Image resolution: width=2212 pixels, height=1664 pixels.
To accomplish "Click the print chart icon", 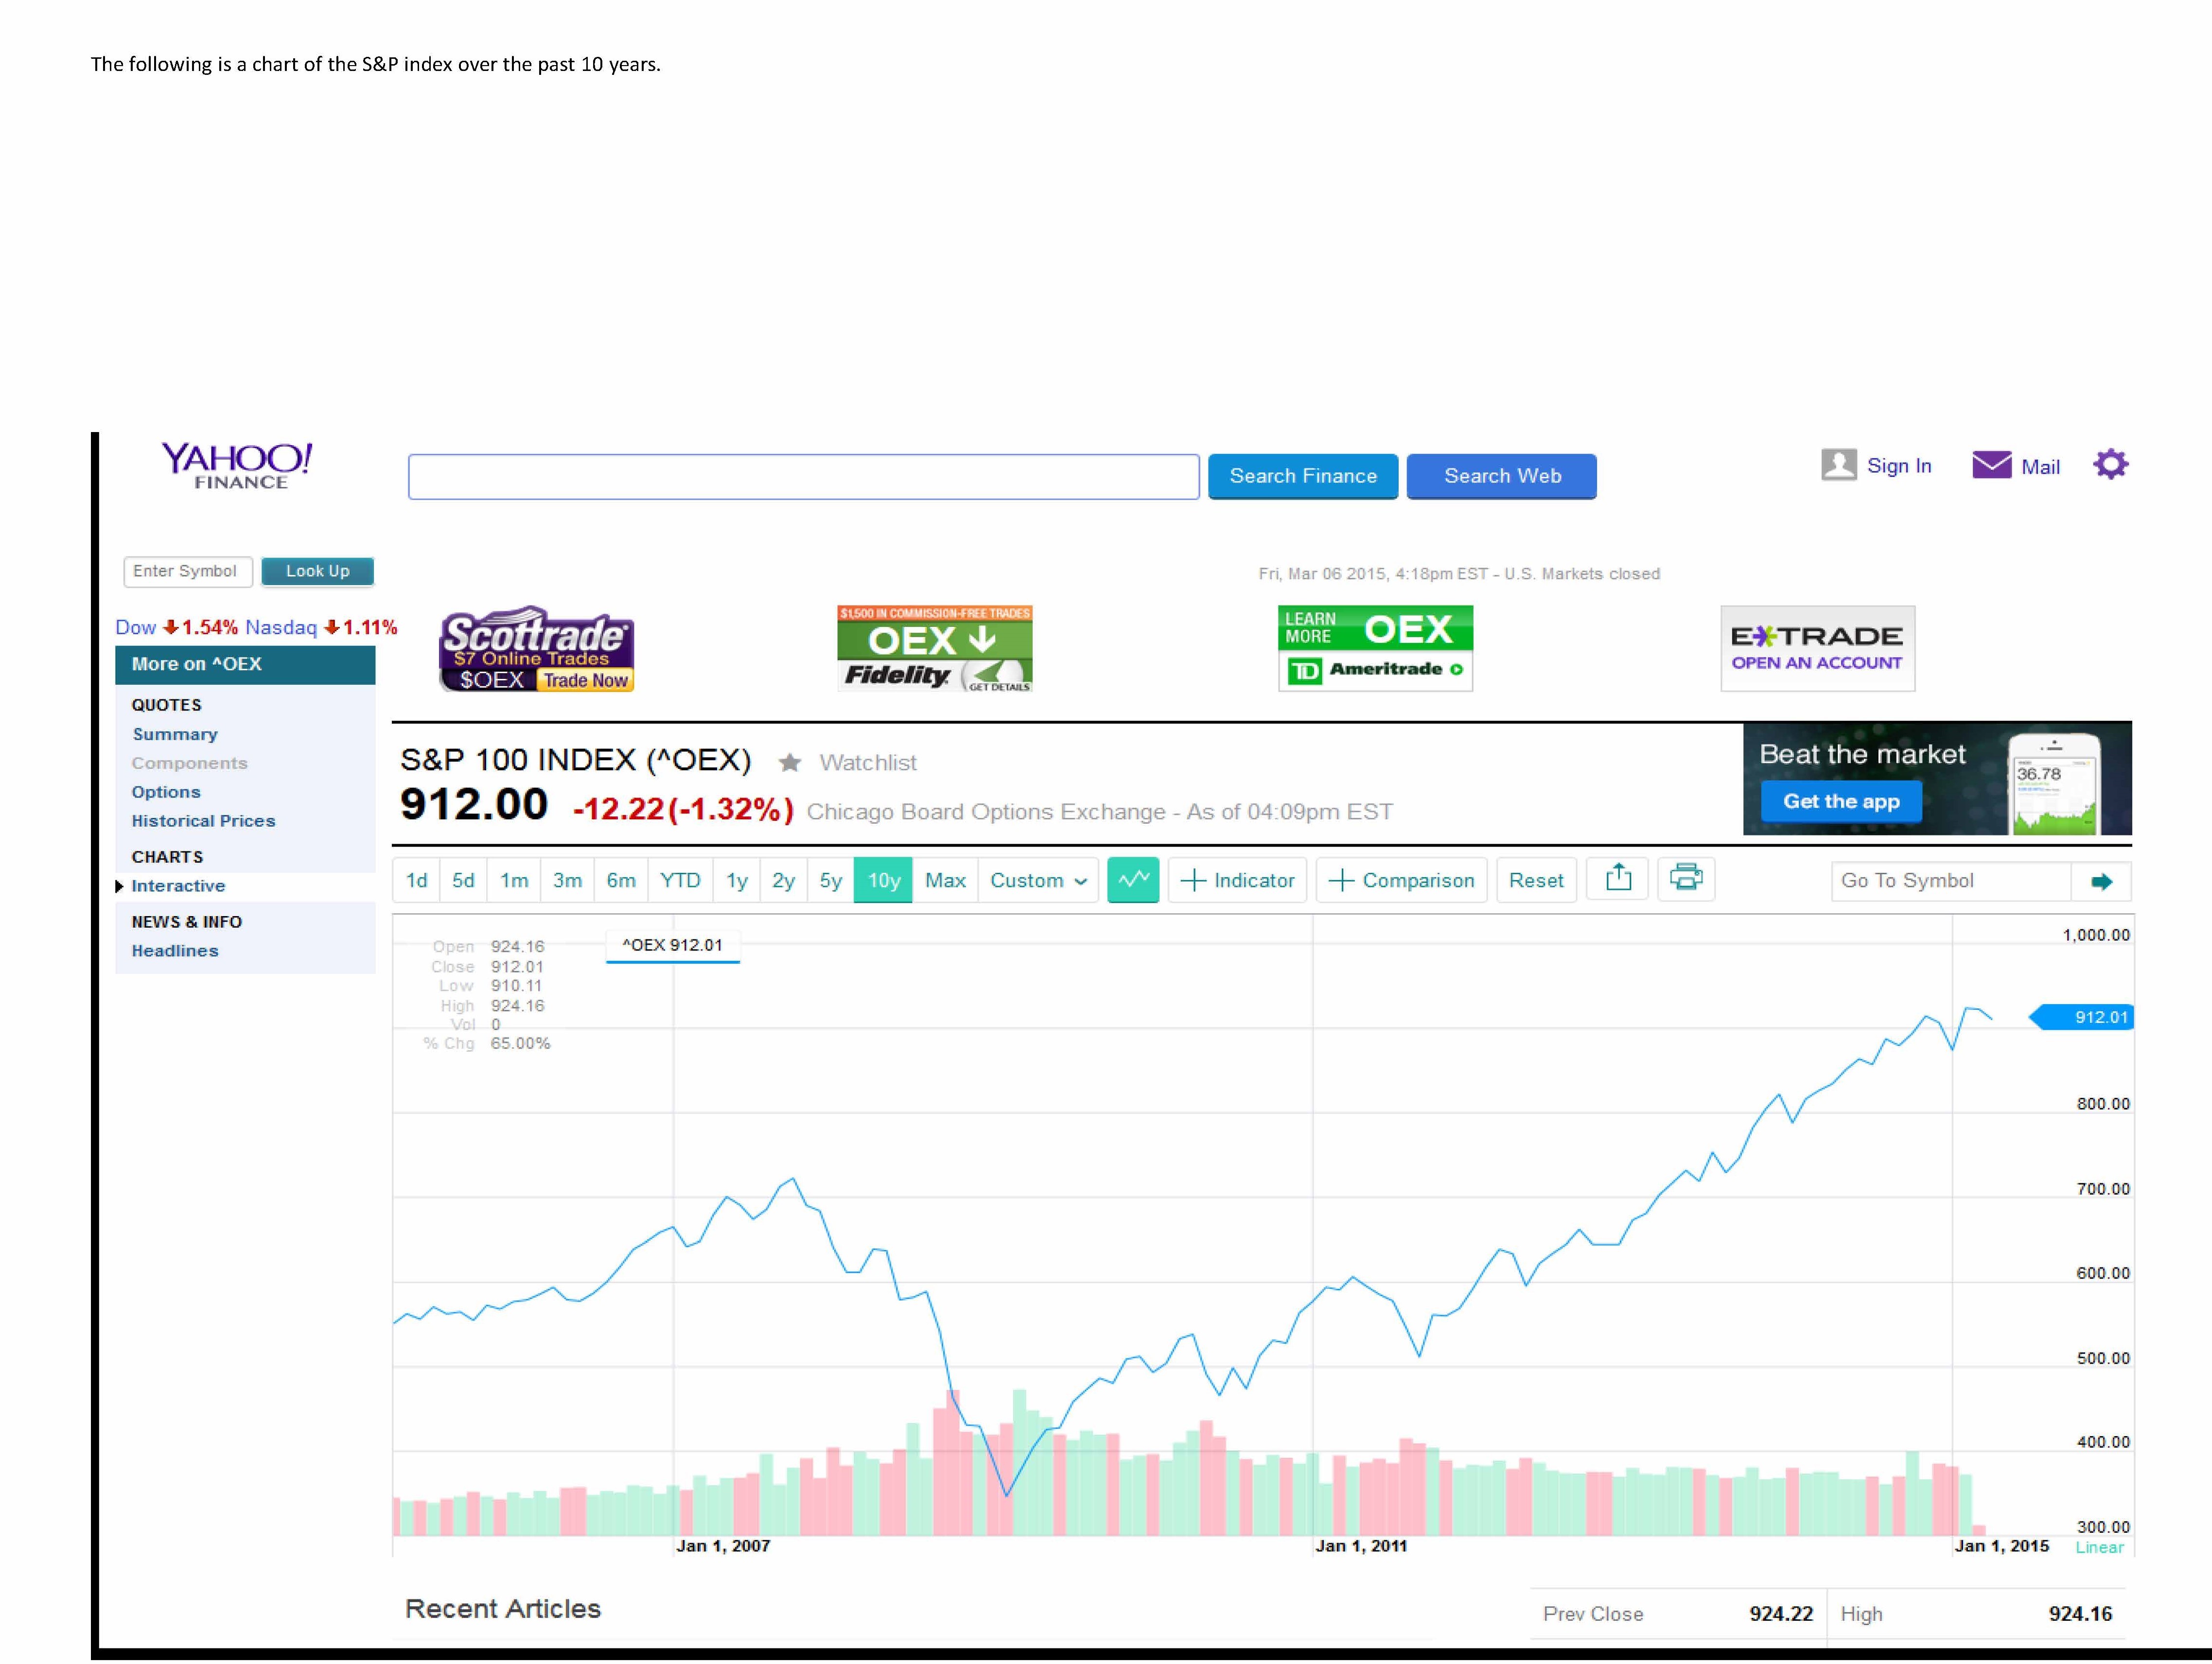I will (1686, 880).
